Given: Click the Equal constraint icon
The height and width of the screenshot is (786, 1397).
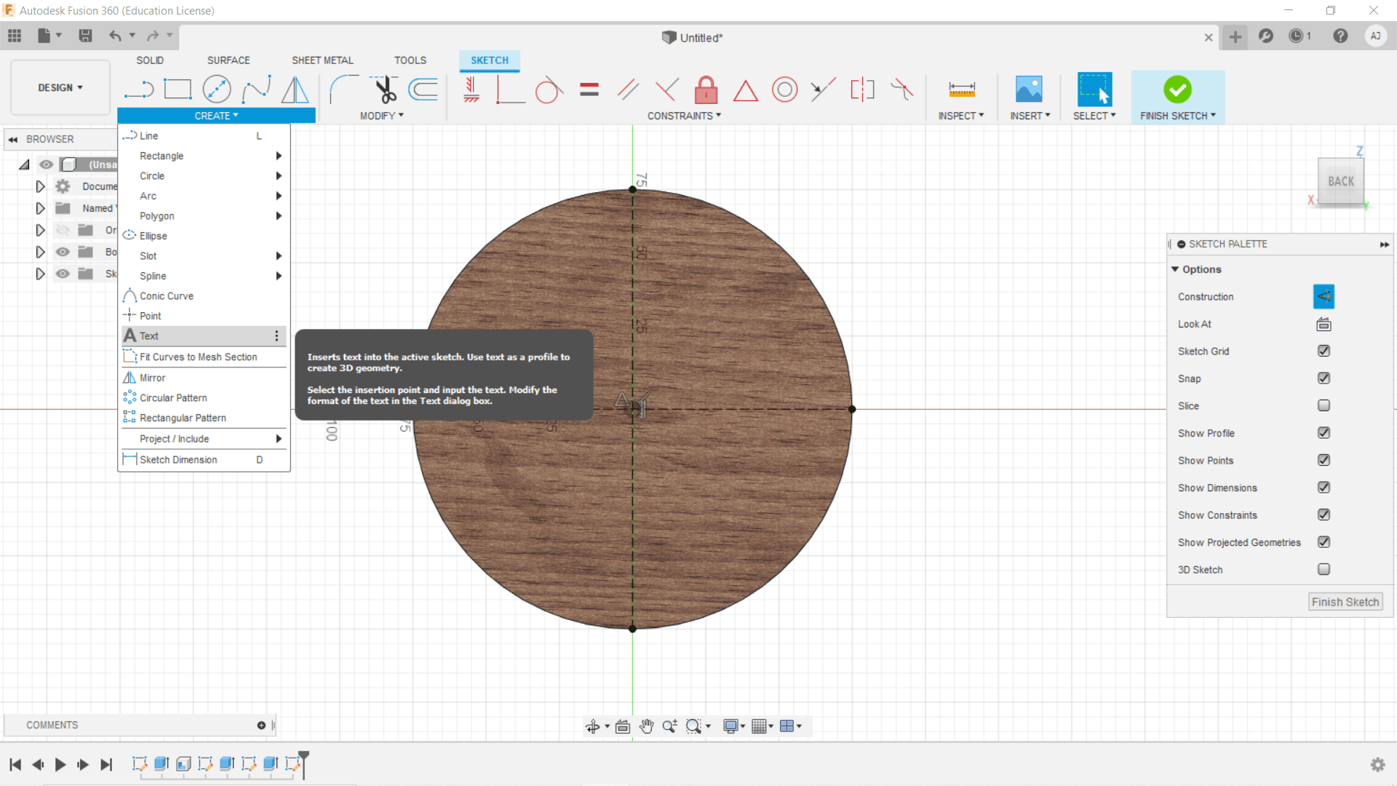Looking at the screenshot, I should [589, 90].
